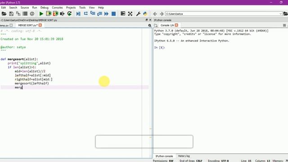The width and height of the screenshot is (288, 162).
Task: Run cell and advance icon
Action: click(55, 14)
